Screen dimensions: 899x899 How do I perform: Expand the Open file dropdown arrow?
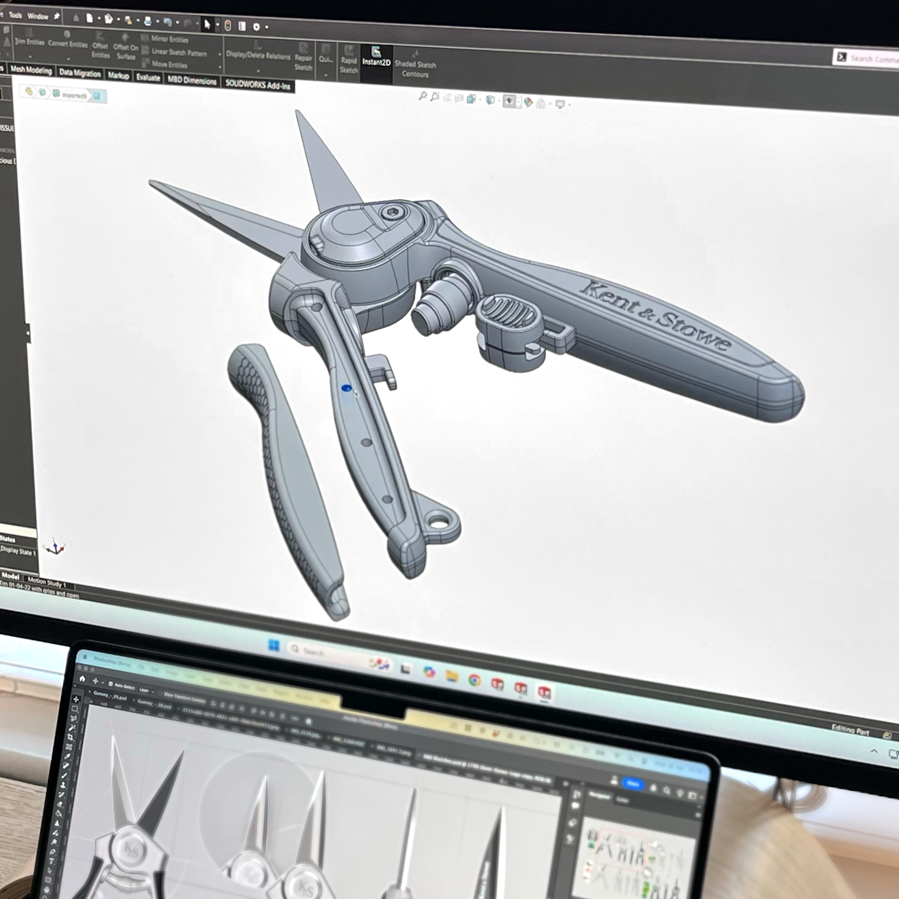(x=118, y=20)
